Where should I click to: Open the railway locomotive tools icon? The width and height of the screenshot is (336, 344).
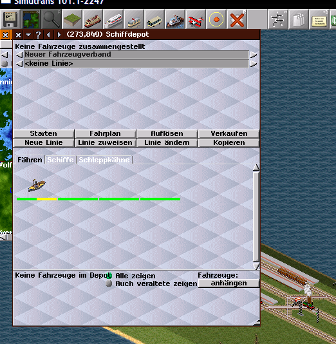93,19
